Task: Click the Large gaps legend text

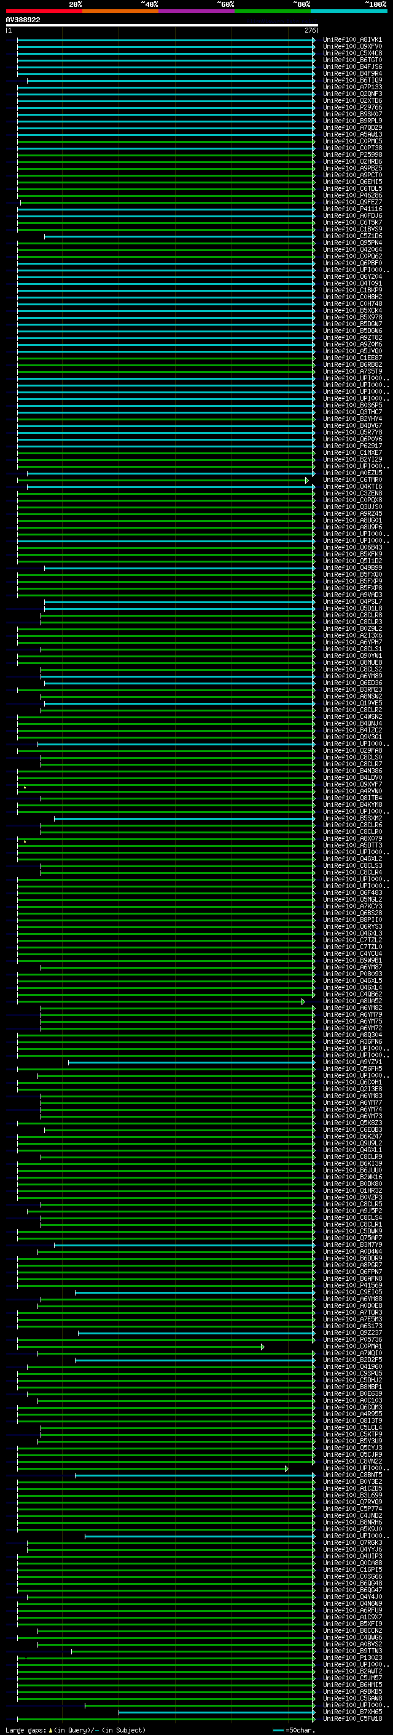Action: click(76, 1729)
